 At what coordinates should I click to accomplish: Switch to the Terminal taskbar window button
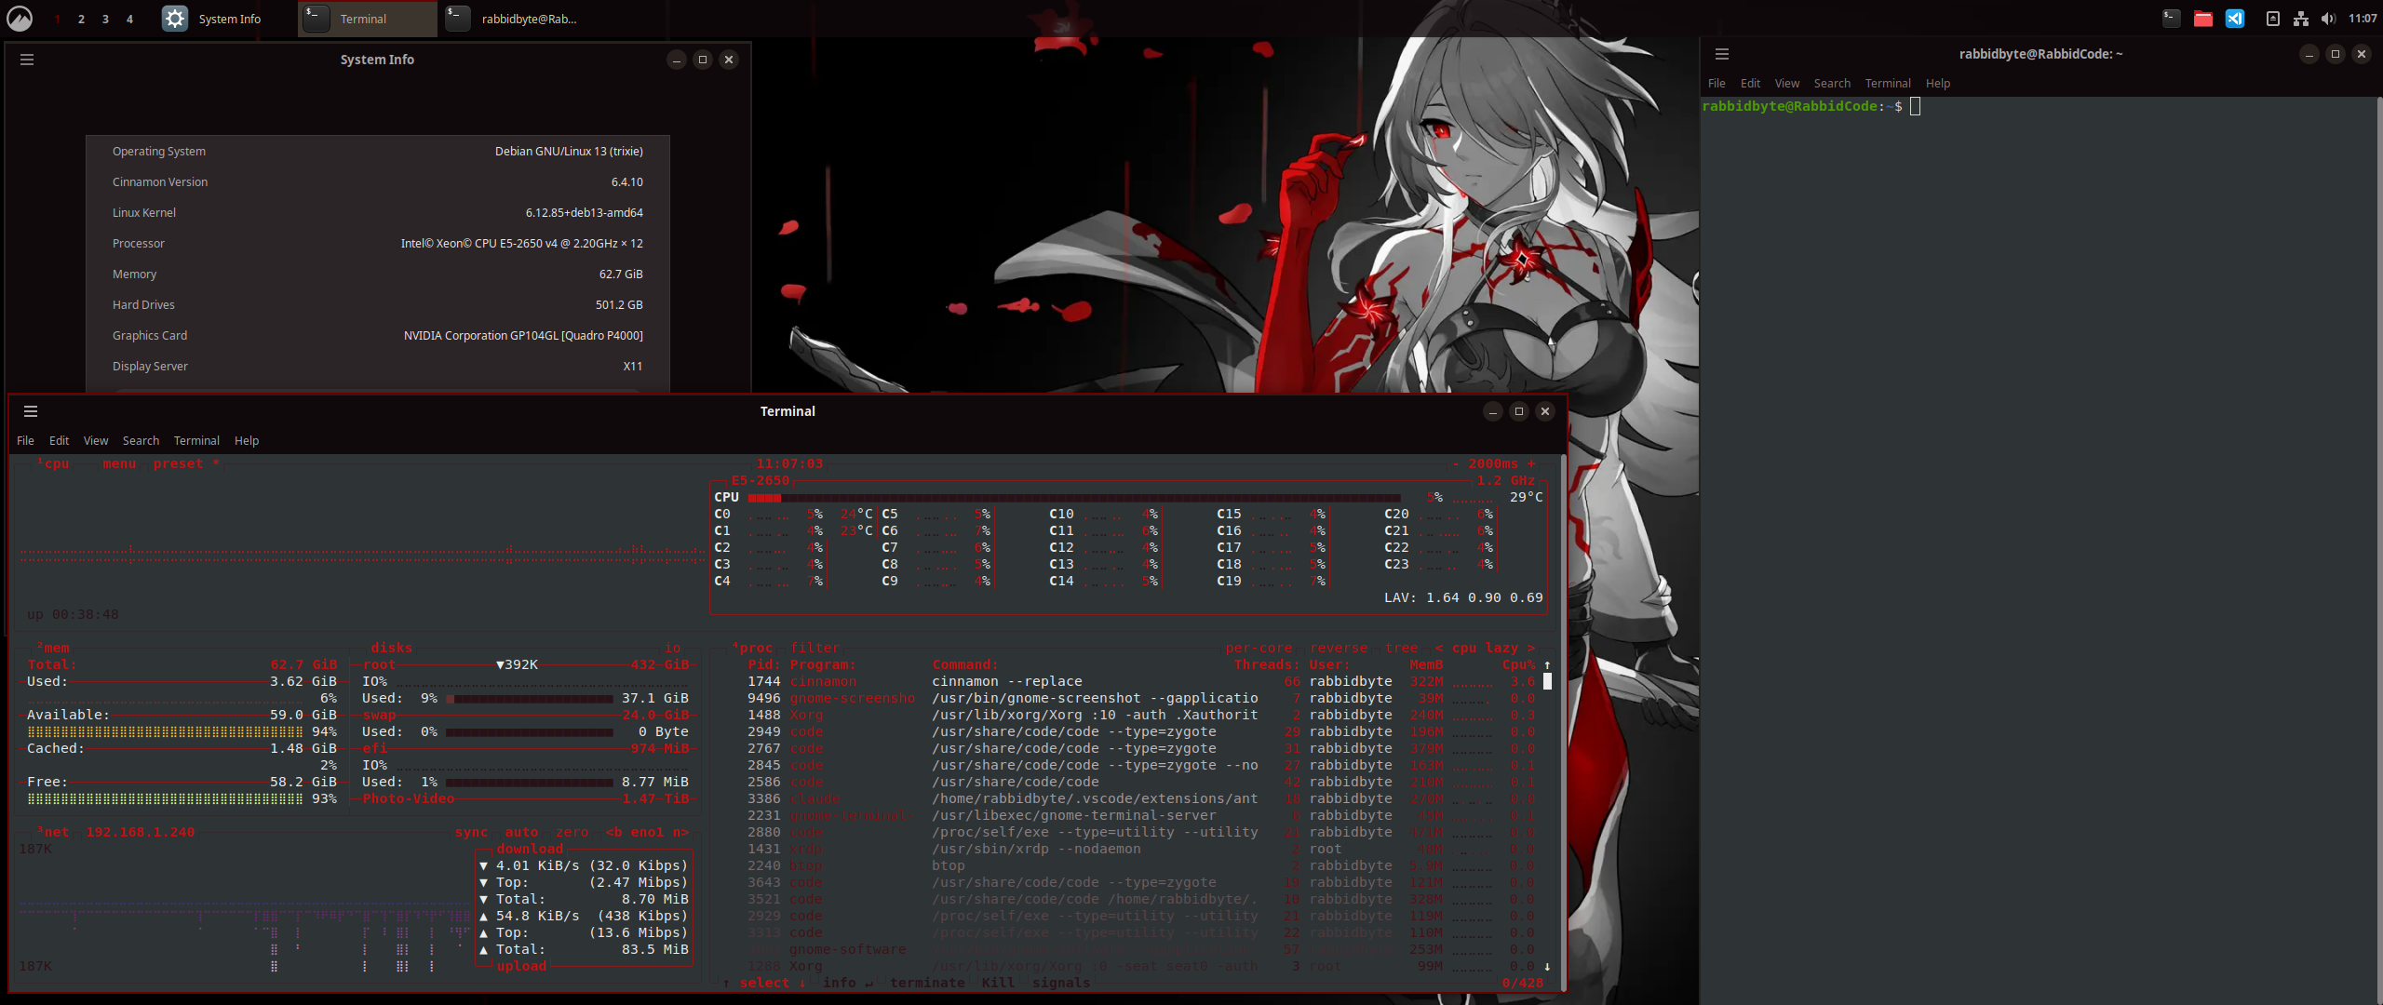pyautogui.click(x=368, y=19)
